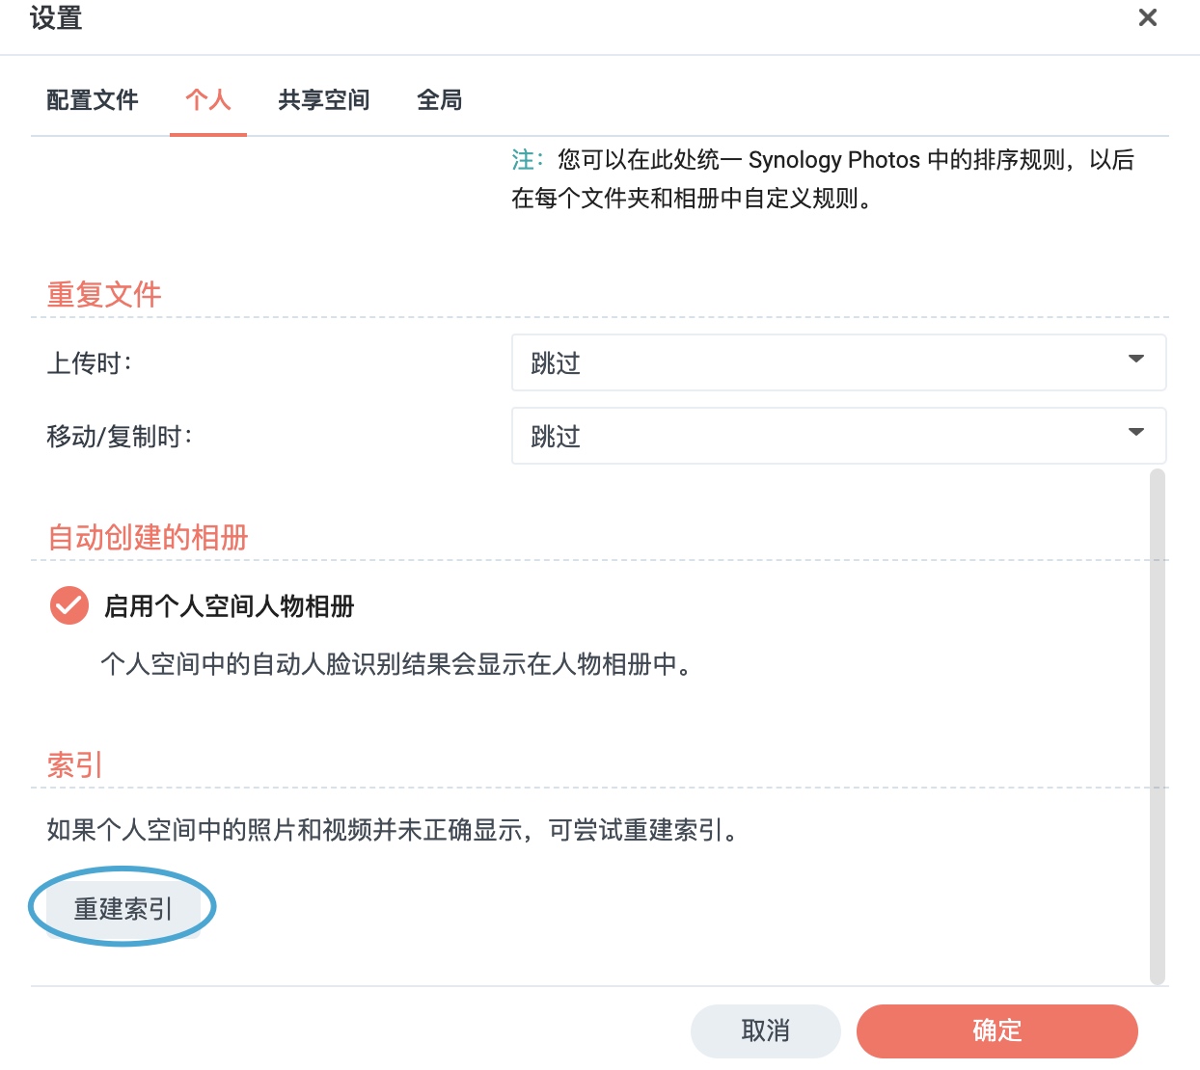Screen dimensions: 1200x1070
Task: Click the 重建索引 button
Action: 123,908
